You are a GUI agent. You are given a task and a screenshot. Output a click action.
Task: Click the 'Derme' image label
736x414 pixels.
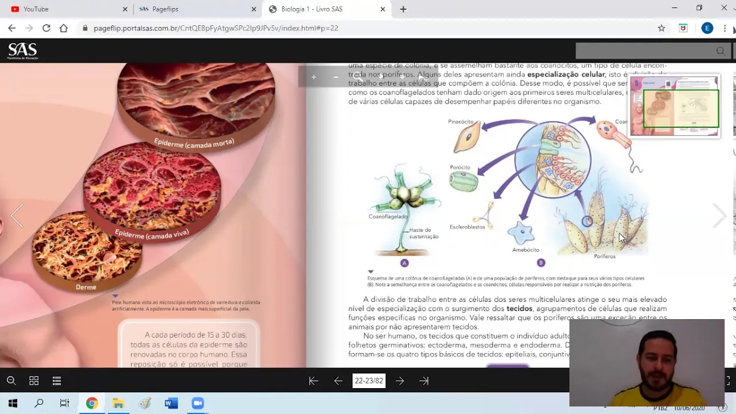click(86, 287)
